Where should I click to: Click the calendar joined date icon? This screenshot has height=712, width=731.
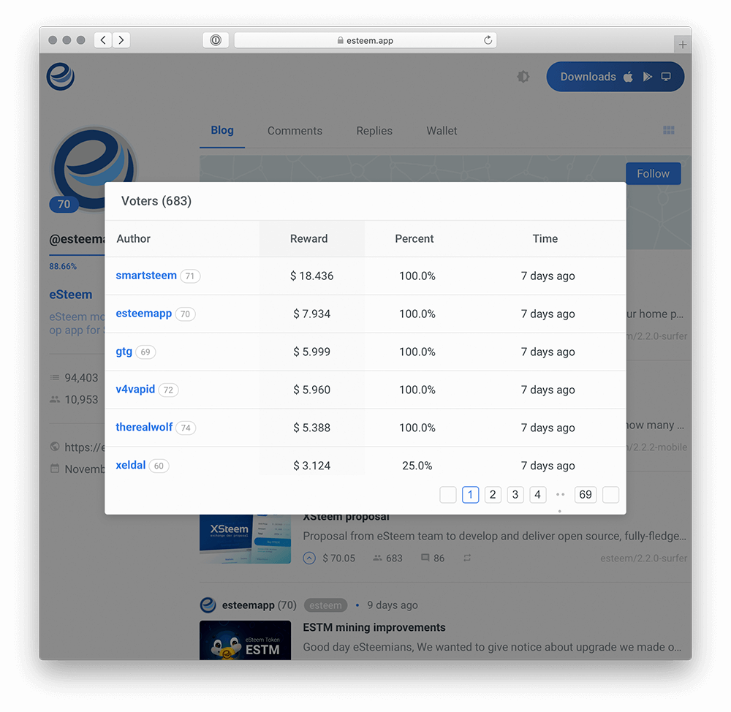55,468
